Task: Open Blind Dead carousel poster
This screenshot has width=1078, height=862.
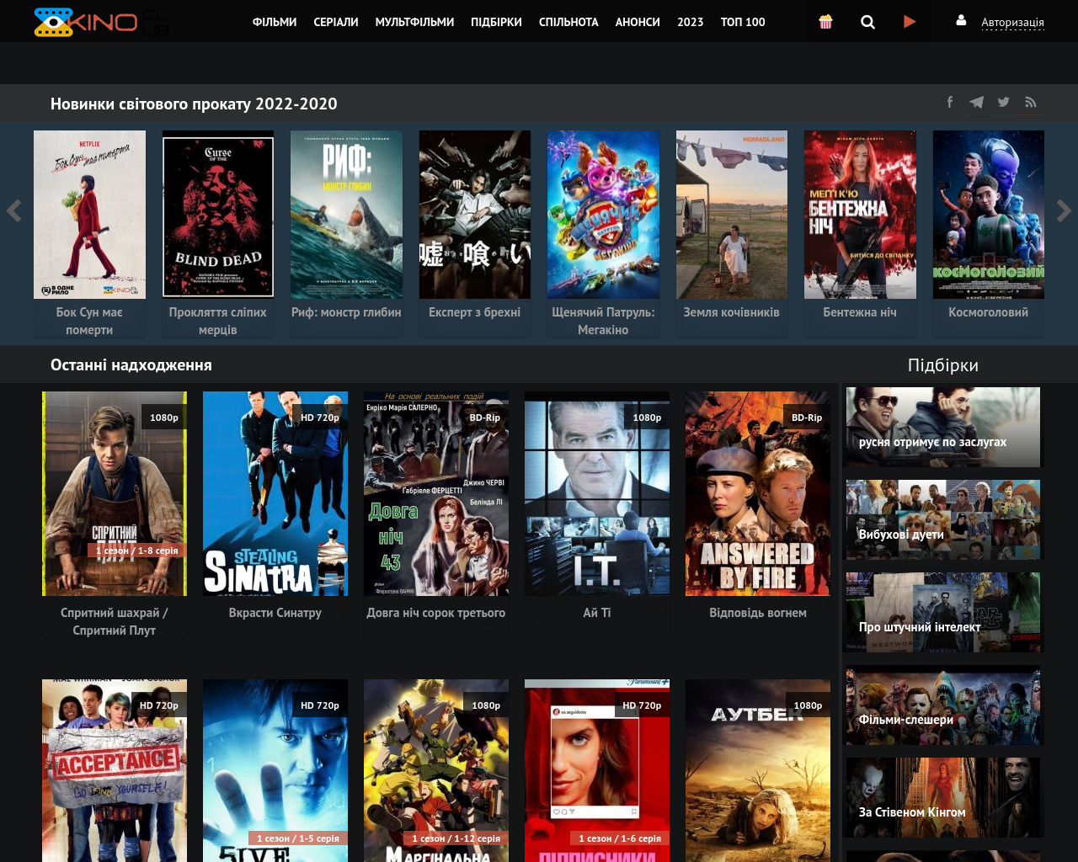Action: click(x=218, y=215)
